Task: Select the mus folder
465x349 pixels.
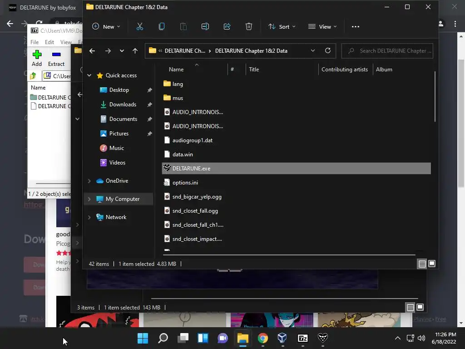Action: (x=178, y=98)
